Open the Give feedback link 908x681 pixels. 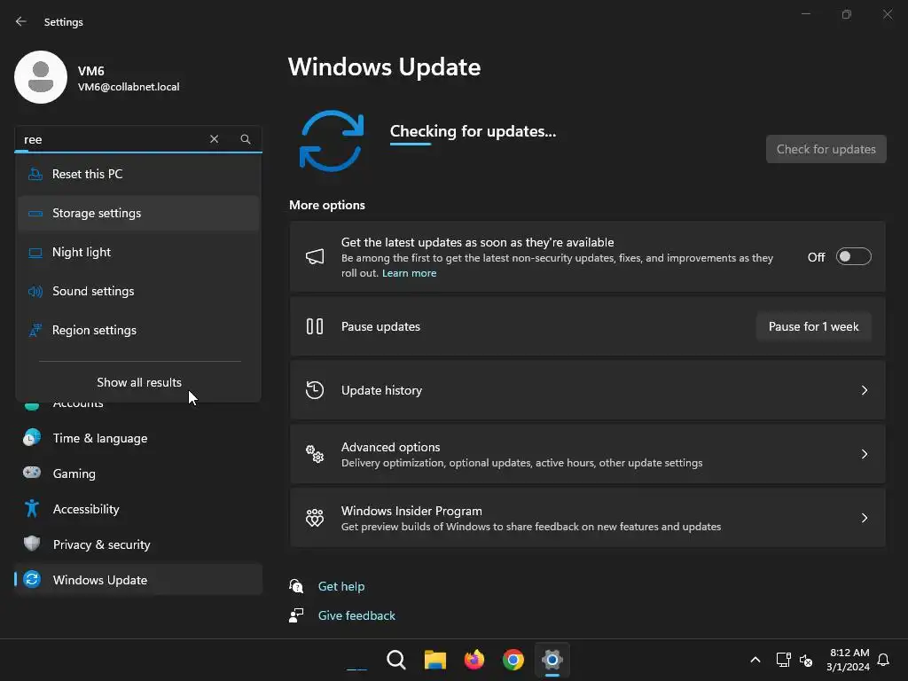tap(356, 615)
